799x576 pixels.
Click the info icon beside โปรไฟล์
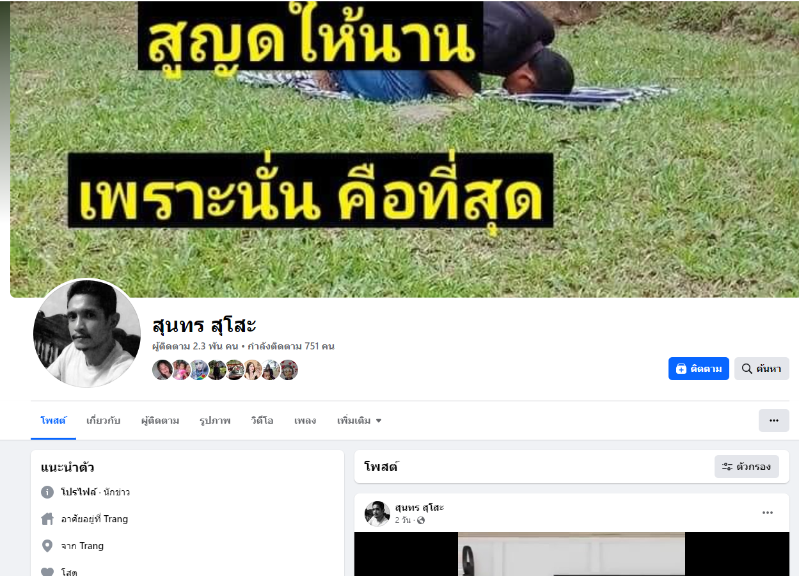coord(47,492)
